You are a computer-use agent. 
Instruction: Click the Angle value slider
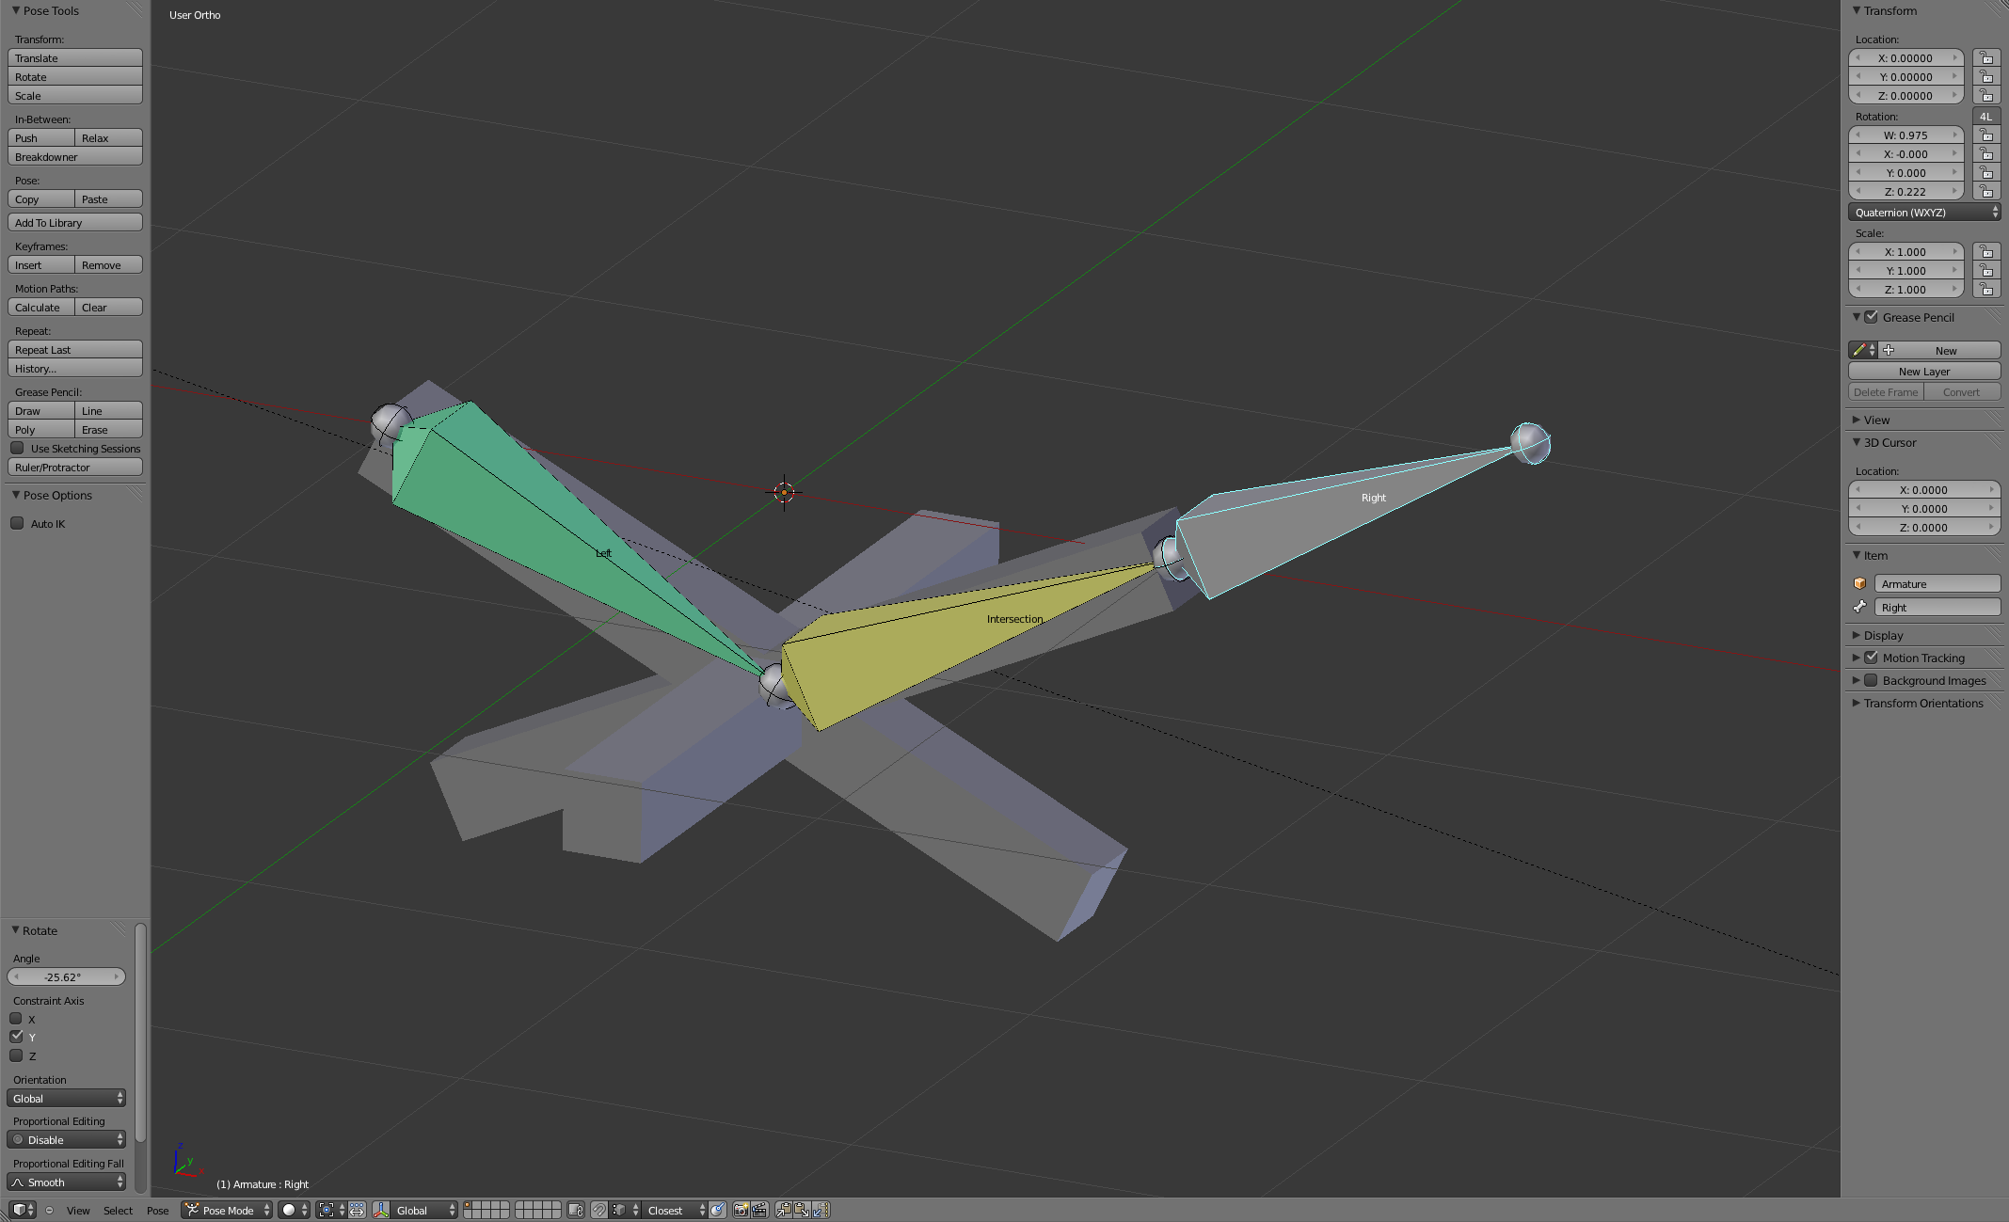click(x=66, y=977)
